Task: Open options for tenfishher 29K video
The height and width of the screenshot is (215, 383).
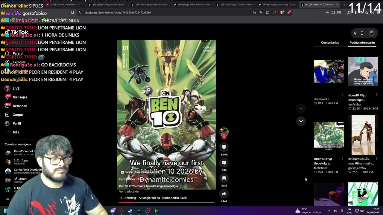Action: tap(342, 159)
